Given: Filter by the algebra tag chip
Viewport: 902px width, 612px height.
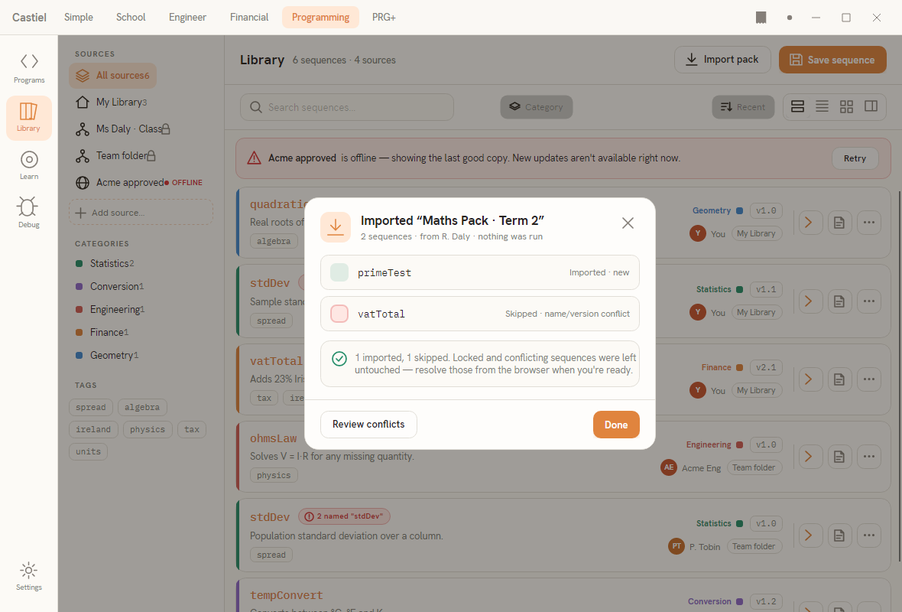Looking at the screenshot, I should [x=142, y=407].
